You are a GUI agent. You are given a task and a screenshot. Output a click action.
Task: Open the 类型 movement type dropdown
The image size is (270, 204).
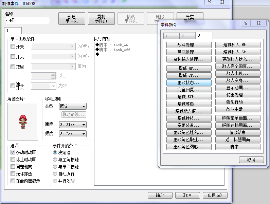pyautogui.click(x=73, y=106)
